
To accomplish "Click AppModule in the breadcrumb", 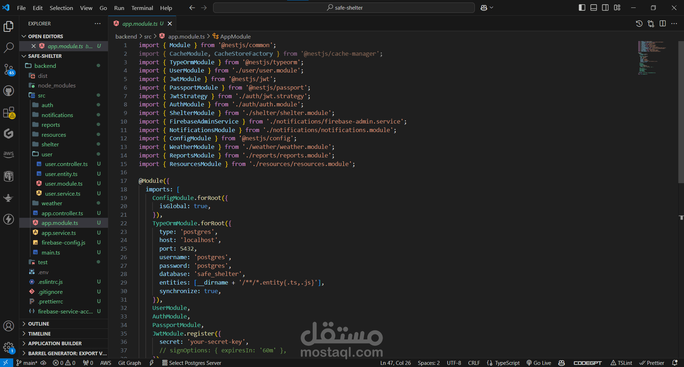I will [x=235, y=36].
